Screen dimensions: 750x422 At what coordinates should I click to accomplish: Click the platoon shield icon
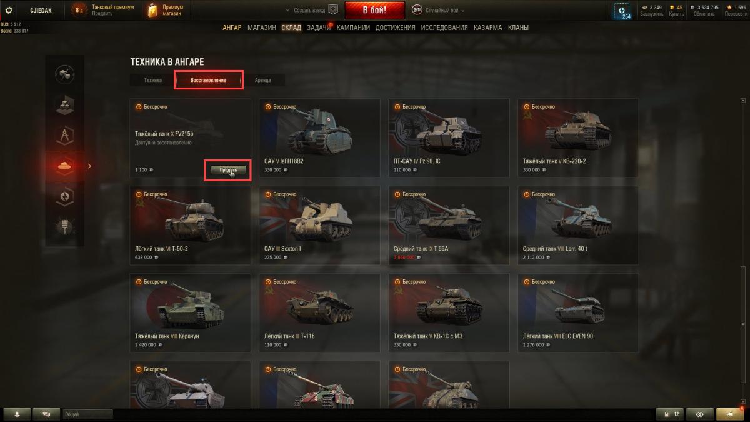pos(333,10)
